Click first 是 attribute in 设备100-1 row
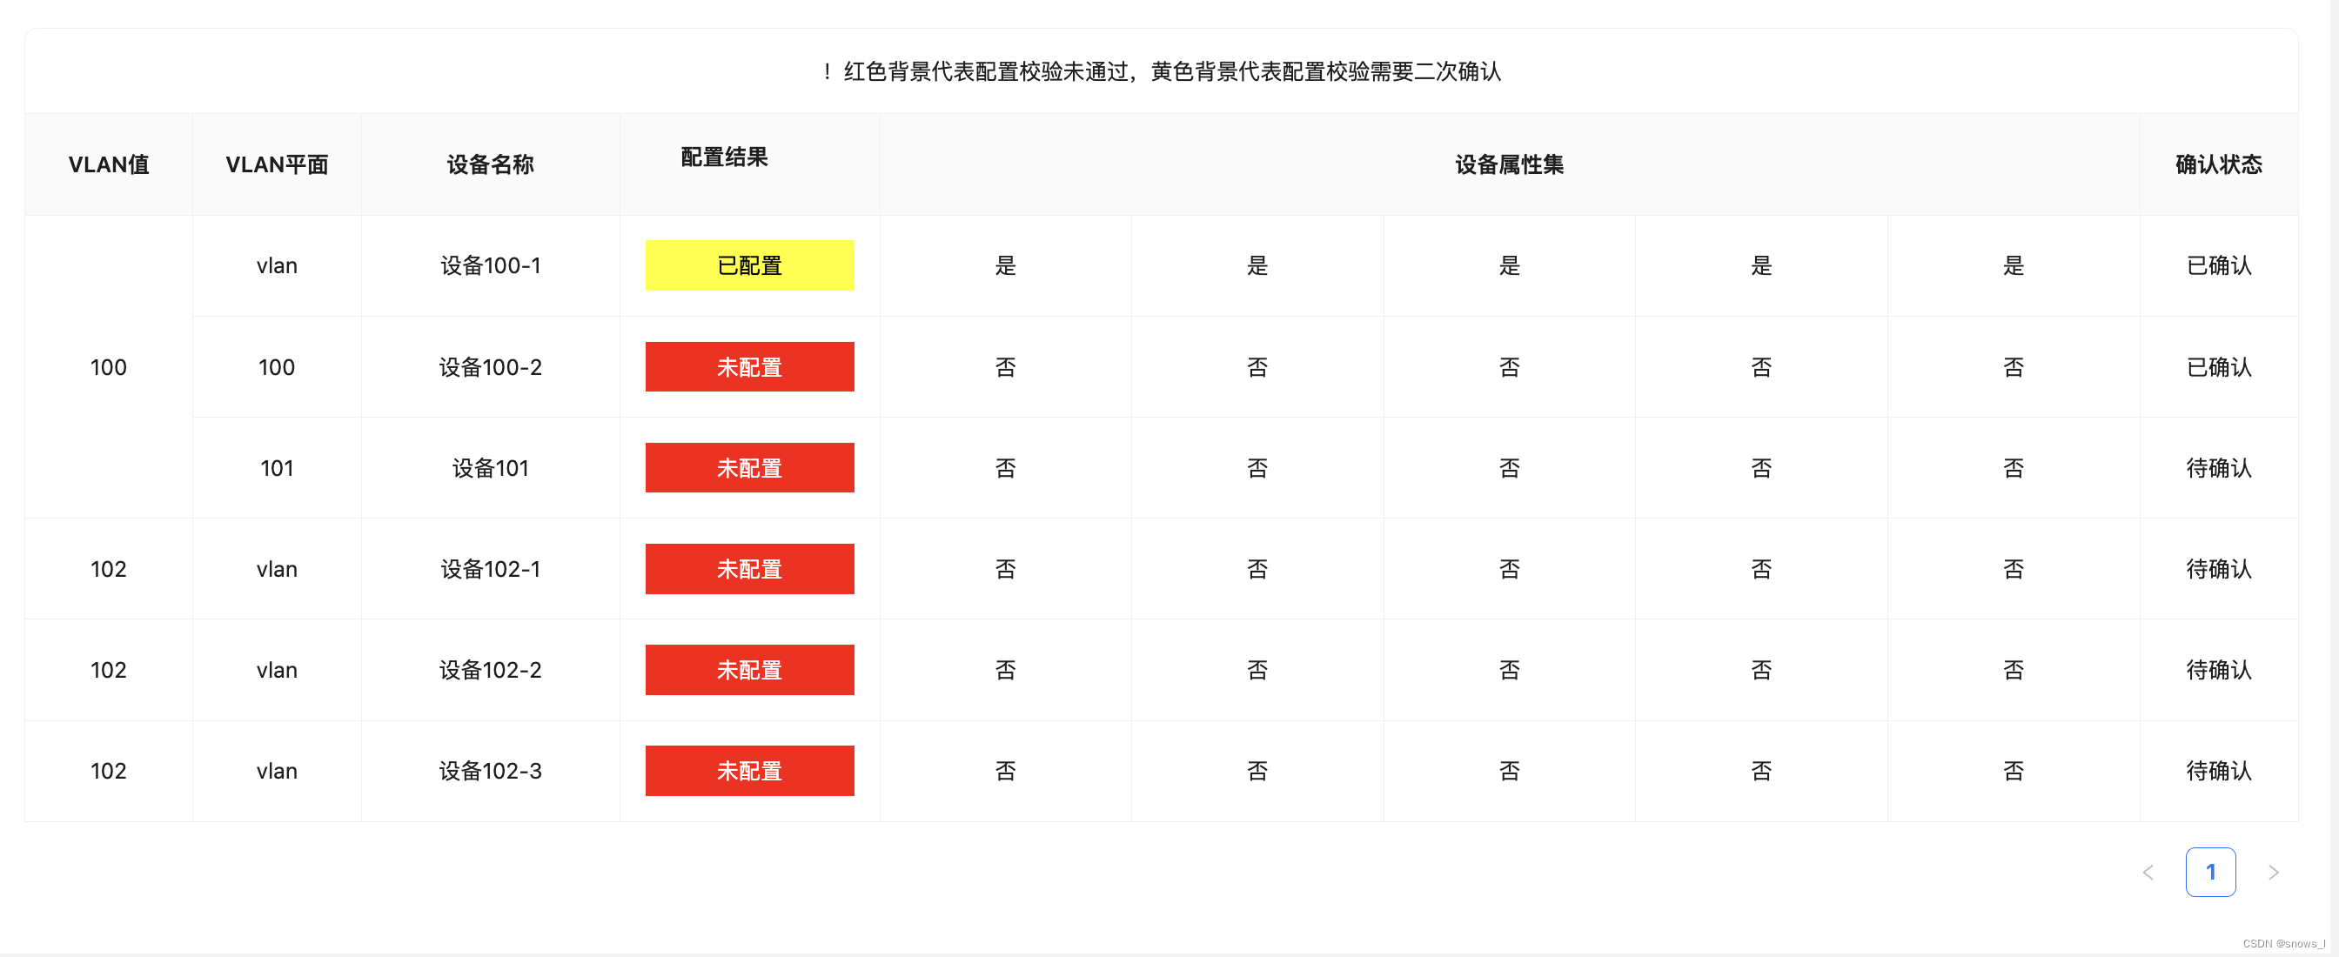Image resolution: width=2339 pixels, height=957 pixels. 1005,265
